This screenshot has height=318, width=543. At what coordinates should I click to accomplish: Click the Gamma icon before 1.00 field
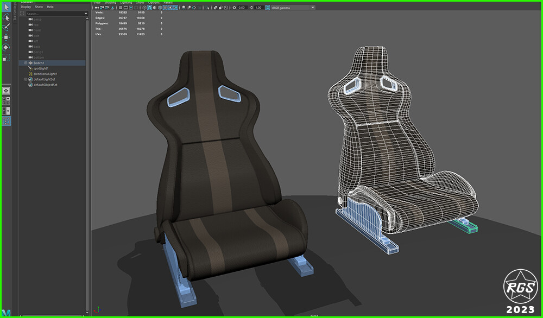251,8
